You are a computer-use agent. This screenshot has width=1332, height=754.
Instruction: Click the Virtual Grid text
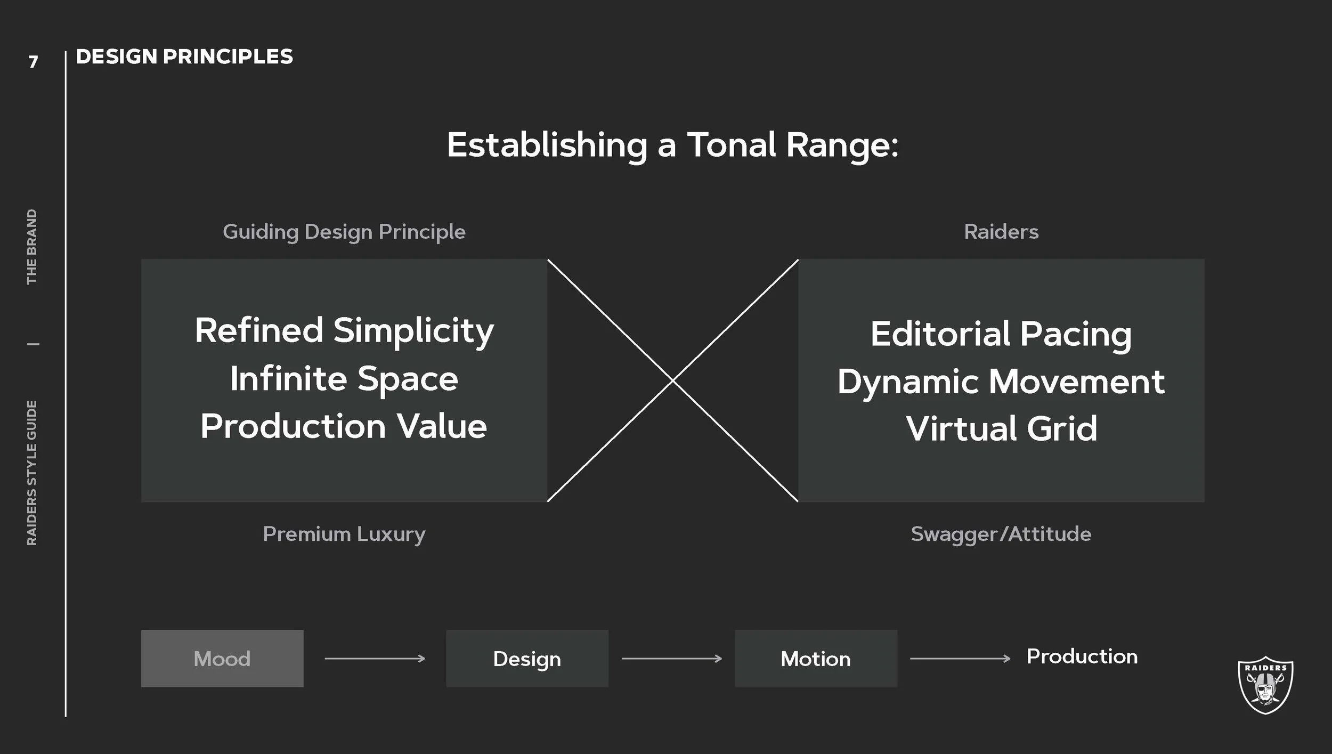point(1001,428)
